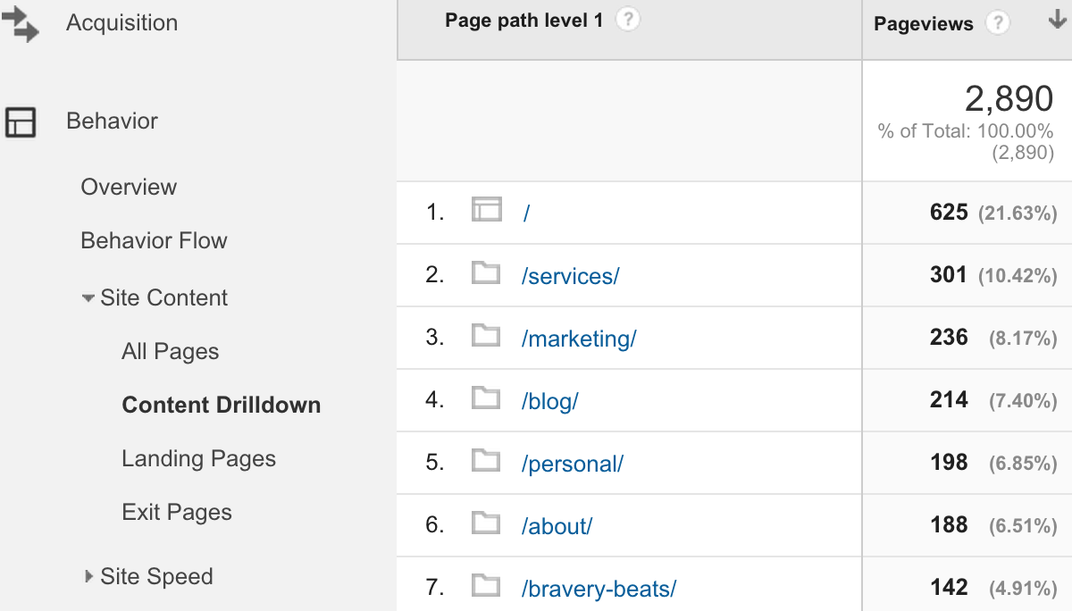Screen dimensions: 1072x611
Task: Select the Landing Pages report
Action: [x=198, y=458]
